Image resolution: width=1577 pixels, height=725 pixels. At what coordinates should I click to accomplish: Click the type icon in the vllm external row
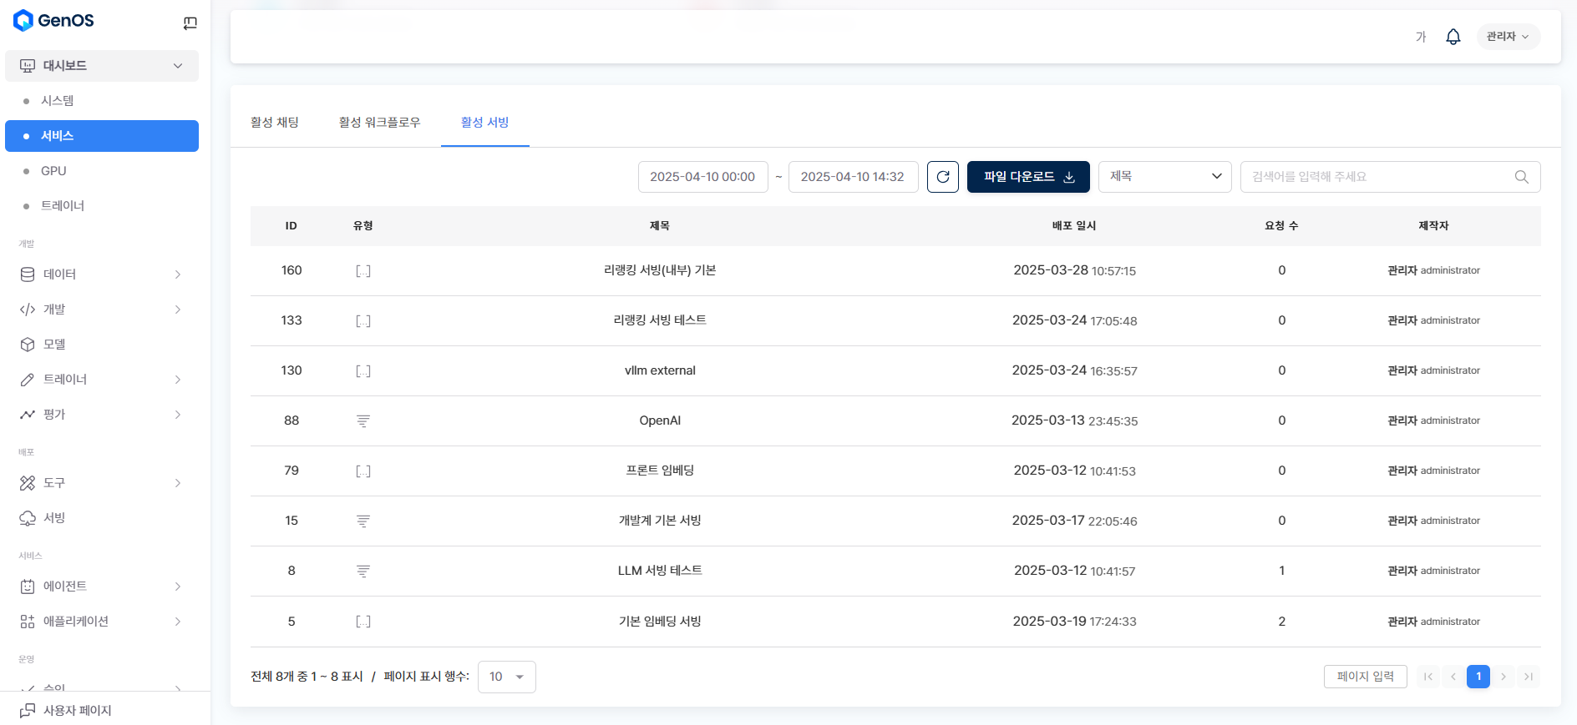[x=363, y=371]
